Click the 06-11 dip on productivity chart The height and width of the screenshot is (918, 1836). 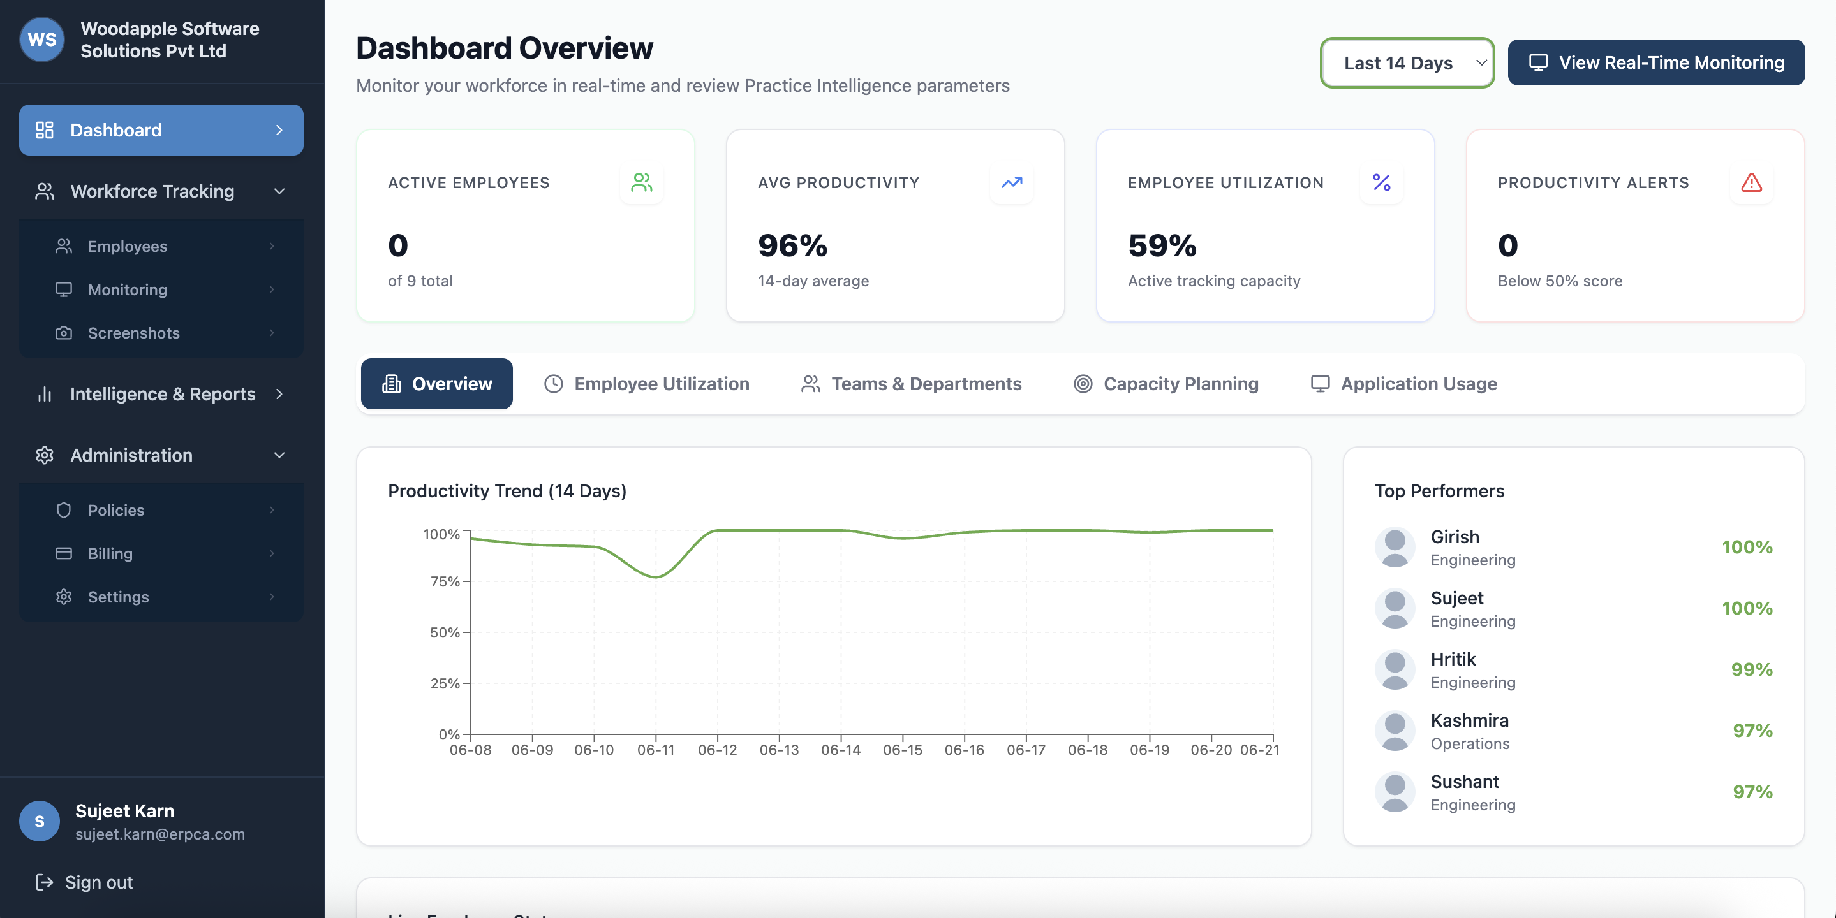(x=656, y=576)
